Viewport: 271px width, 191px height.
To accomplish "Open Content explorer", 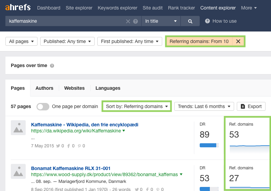I will click(x=218, y=8).
